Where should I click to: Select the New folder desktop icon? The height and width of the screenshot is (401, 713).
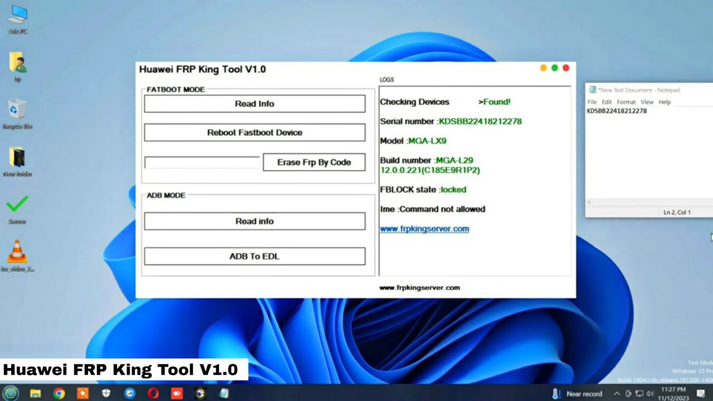click(x=17, y=162)
